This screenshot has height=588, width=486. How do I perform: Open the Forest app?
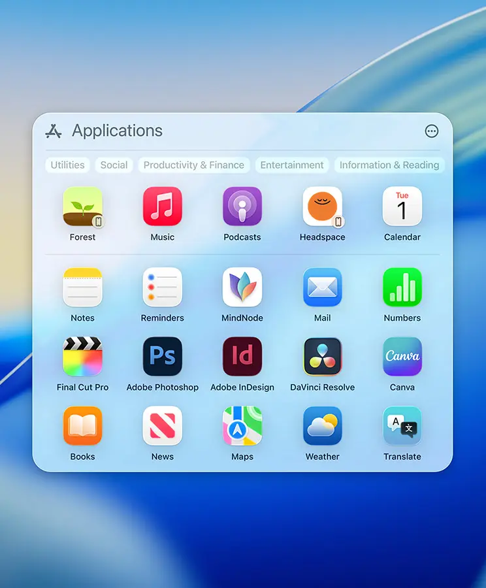pyautogui.click(x=82, y=207)
